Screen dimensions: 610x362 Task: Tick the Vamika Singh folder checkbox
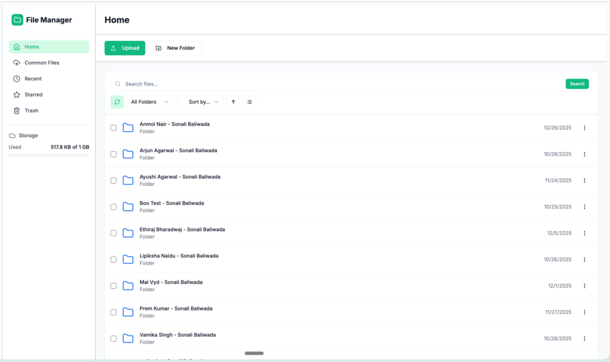pos(114,339)
